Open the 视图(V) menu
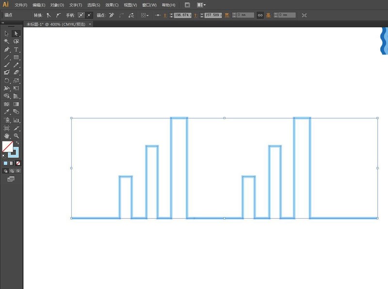This screenshot has width=388, height=289. 130,5
